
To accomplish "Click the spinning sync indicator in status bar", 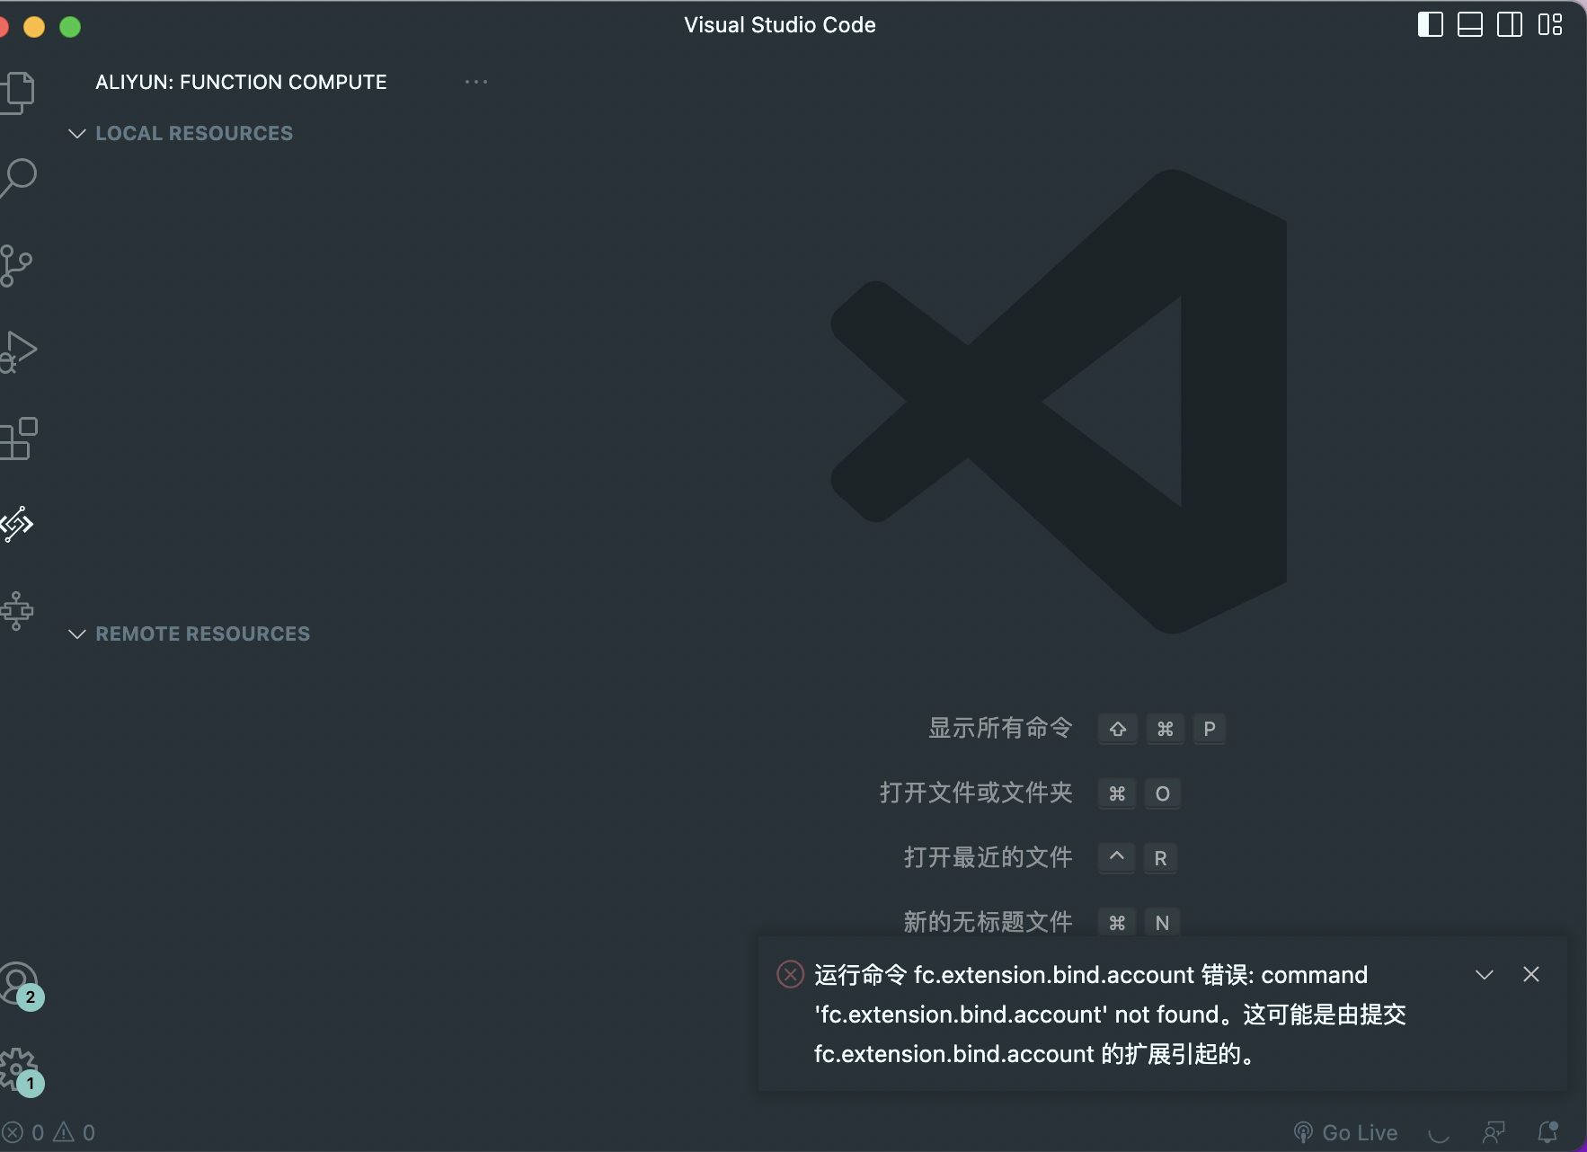I will pyautogui.click(x=1440, y=1133).
